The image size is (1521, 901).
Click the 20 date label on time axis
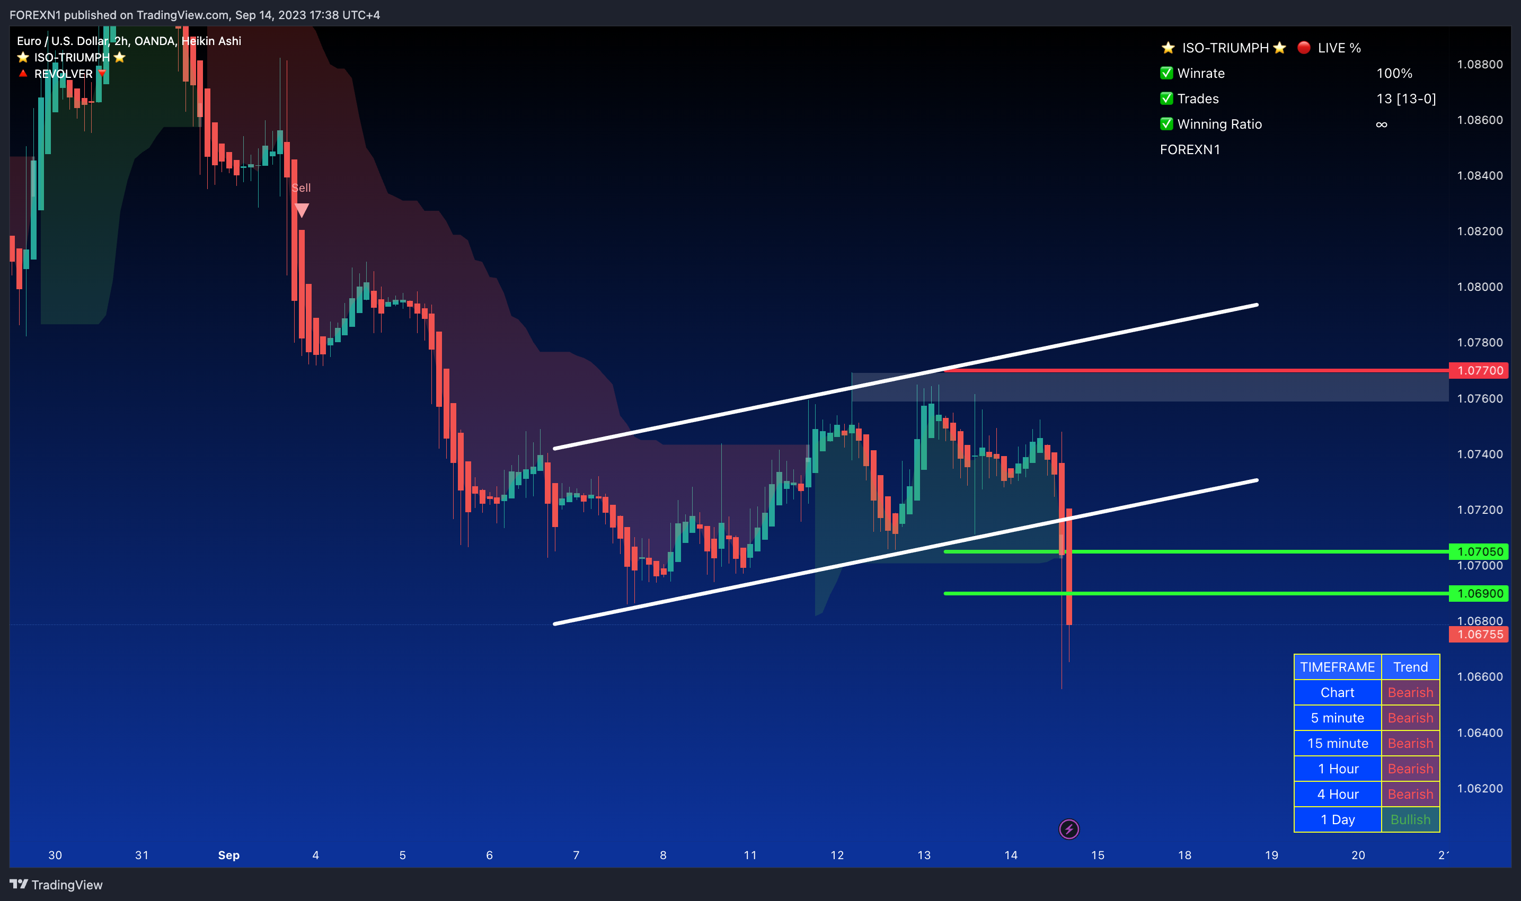[x=1358, y=855]
